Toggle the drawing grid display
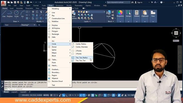This screenshot has width=183, height=103. [x=51, y=95]
